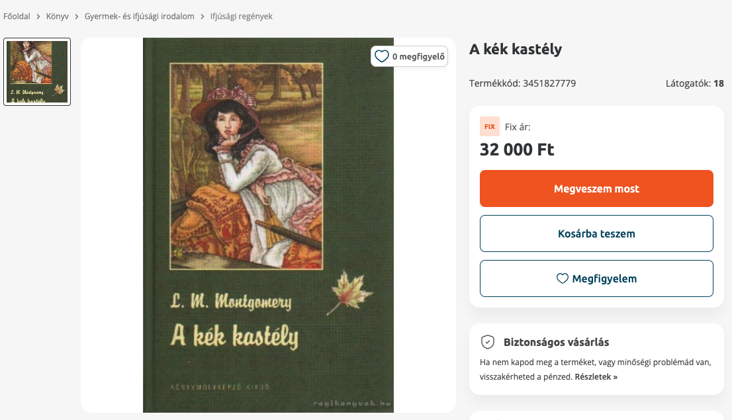The height and width of the screenshot is (420, 732).
Task: Click the product title A kék kastély
Action: click(516, 49)
